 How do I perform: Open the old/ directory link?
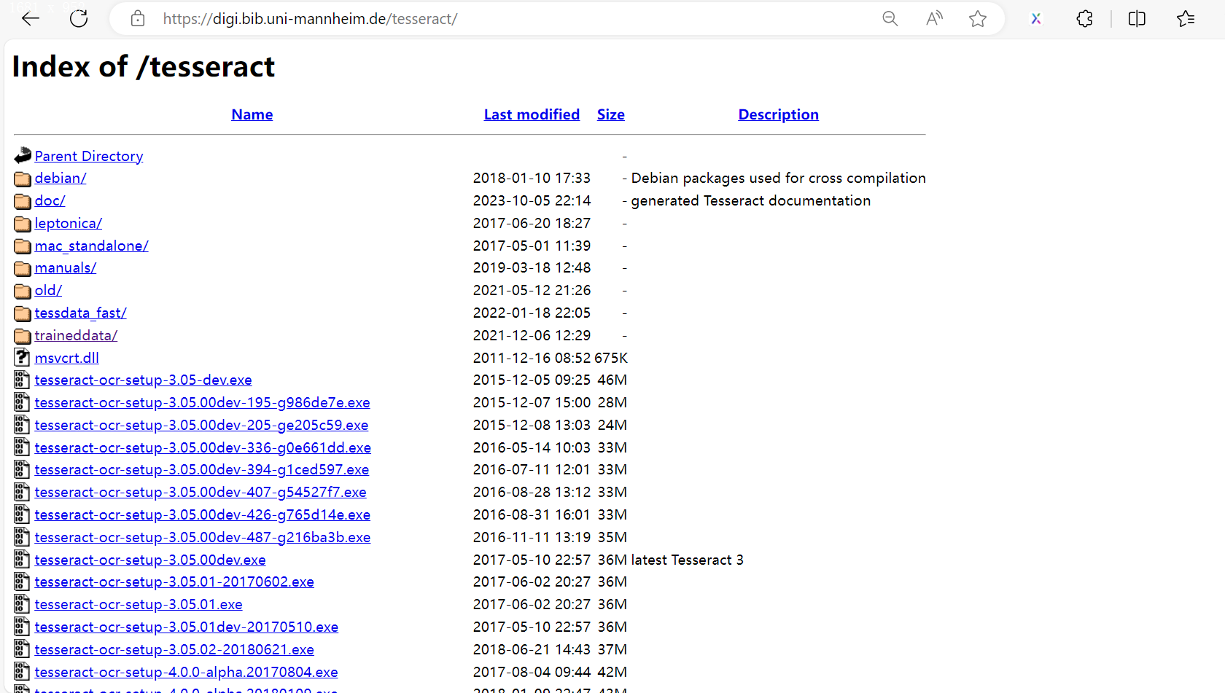tap(48, 290)
